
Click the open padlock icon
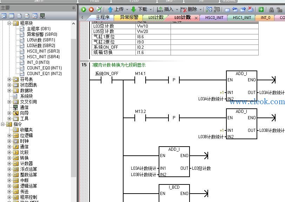[279, 9]
